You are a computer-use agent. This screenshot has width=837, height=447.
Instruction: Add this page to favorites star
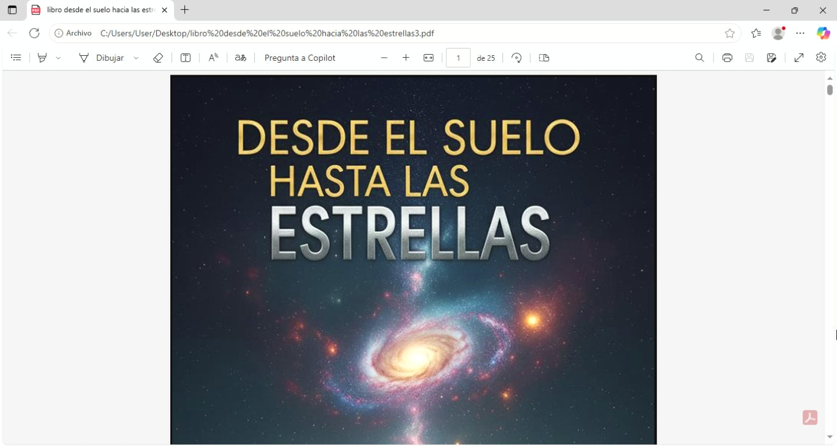[730, 33]
